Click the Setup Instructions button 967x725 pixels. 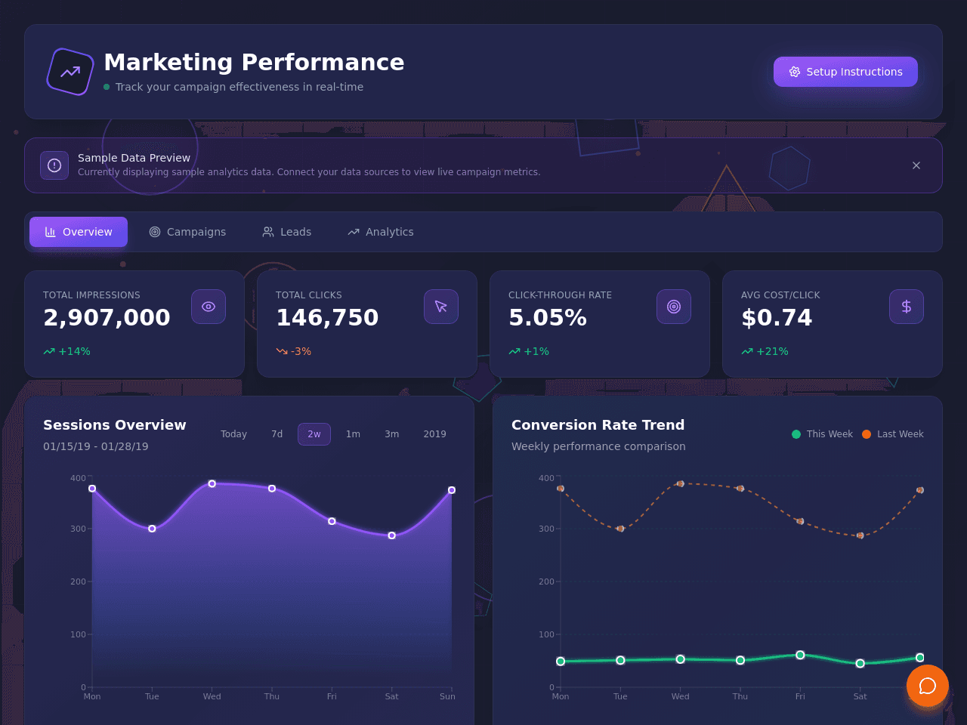tap(845, 72)
